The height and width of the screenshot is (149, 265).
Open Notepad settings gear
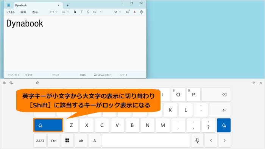pyautogui.click(x=142, y=12)
